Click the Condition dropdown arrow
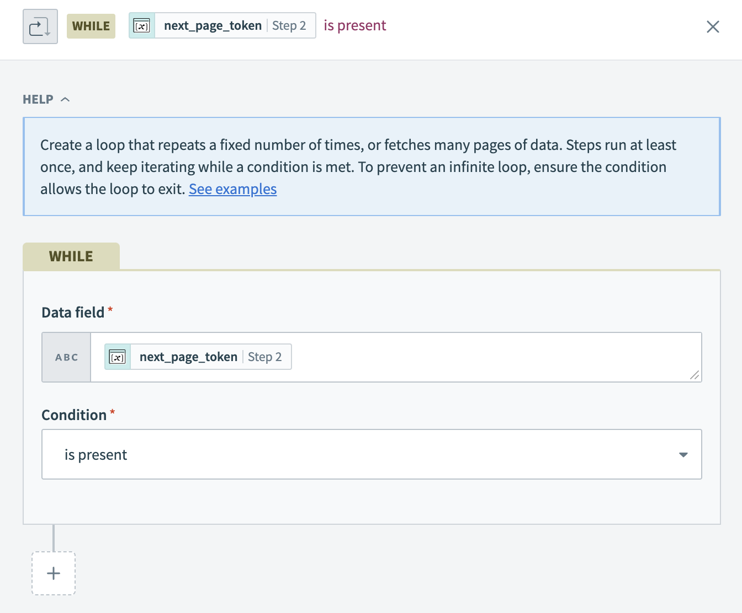 (683, 455)
